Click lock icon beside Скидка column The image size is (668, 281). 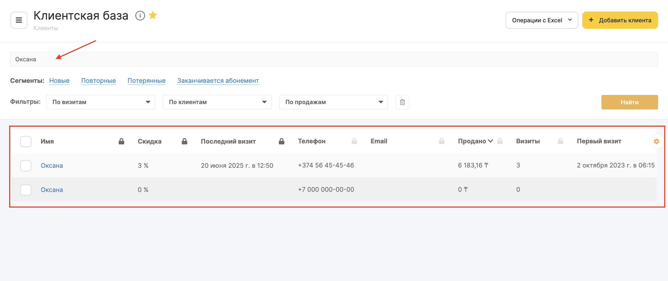[x=184, y=141]
